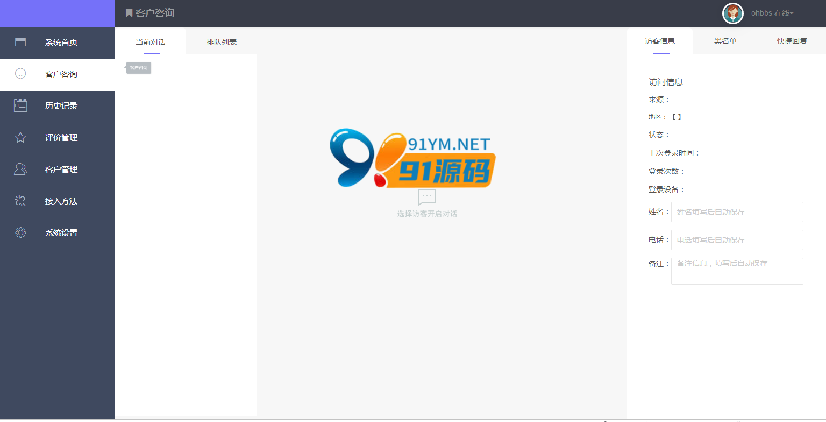The image size is (826, 422).
Task: Click the 系统设置 gear icon
Action: tap(20, 233)
